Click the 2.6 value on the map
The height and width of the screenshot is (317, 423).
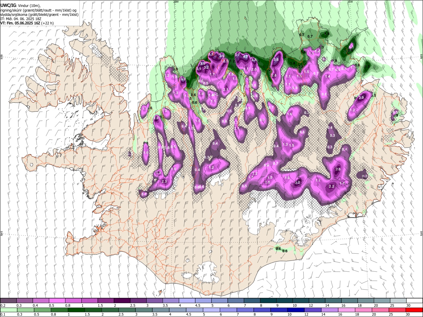[x=274, y=75]
